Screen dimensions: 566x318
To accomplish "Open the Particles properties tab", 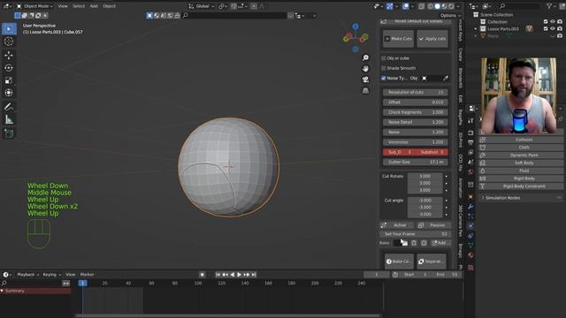I will click(x=470, y=216).
